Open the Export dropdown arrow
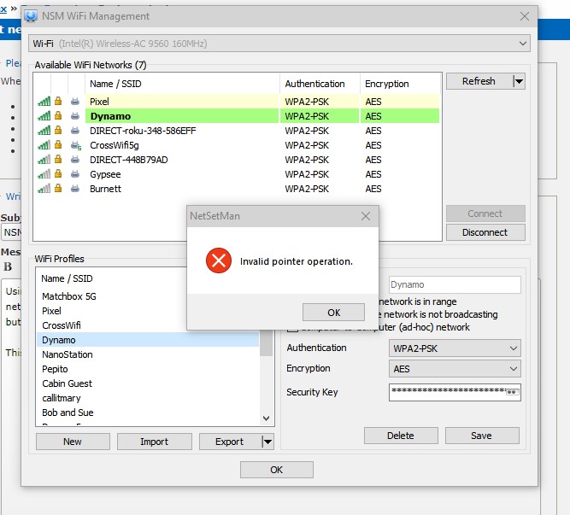Image resolution: width=570 pixels, height=515 pixels. [x=268, y=442]
